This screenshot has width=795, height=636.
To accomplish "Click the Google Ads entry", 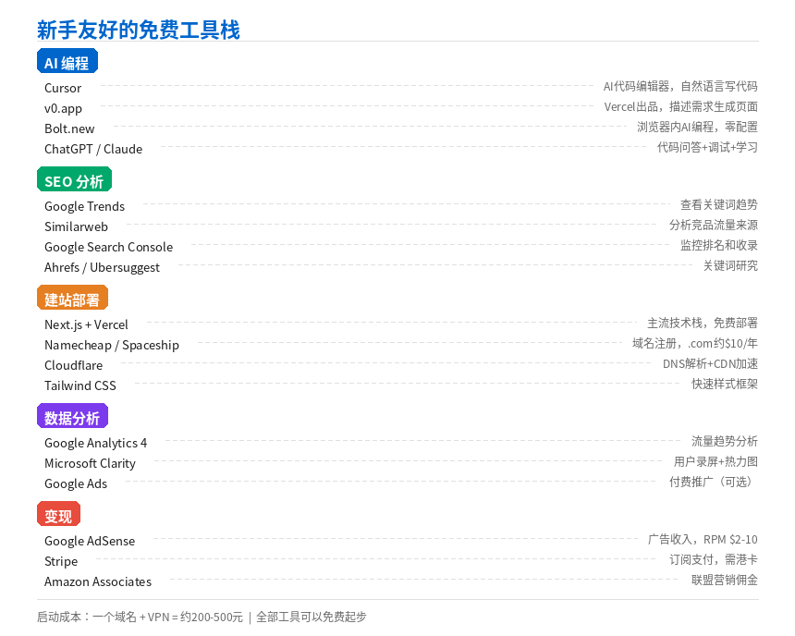I will [x=76, y=483].
